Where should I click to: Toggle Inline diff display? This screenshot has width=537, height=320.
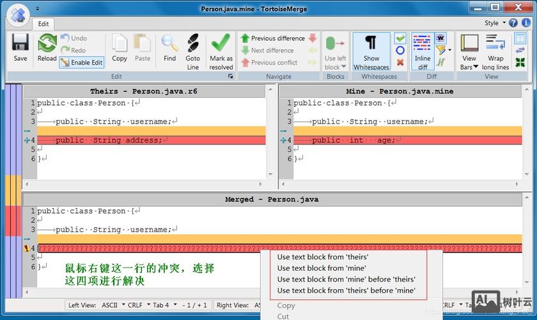422,50
